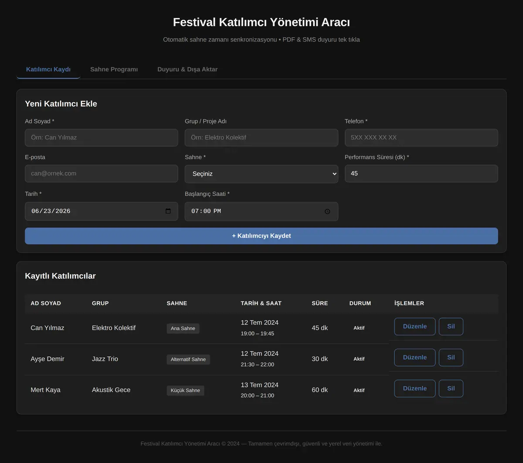Click the Aktif status in Ayşe Demir's row

click(x=359, y=359)
